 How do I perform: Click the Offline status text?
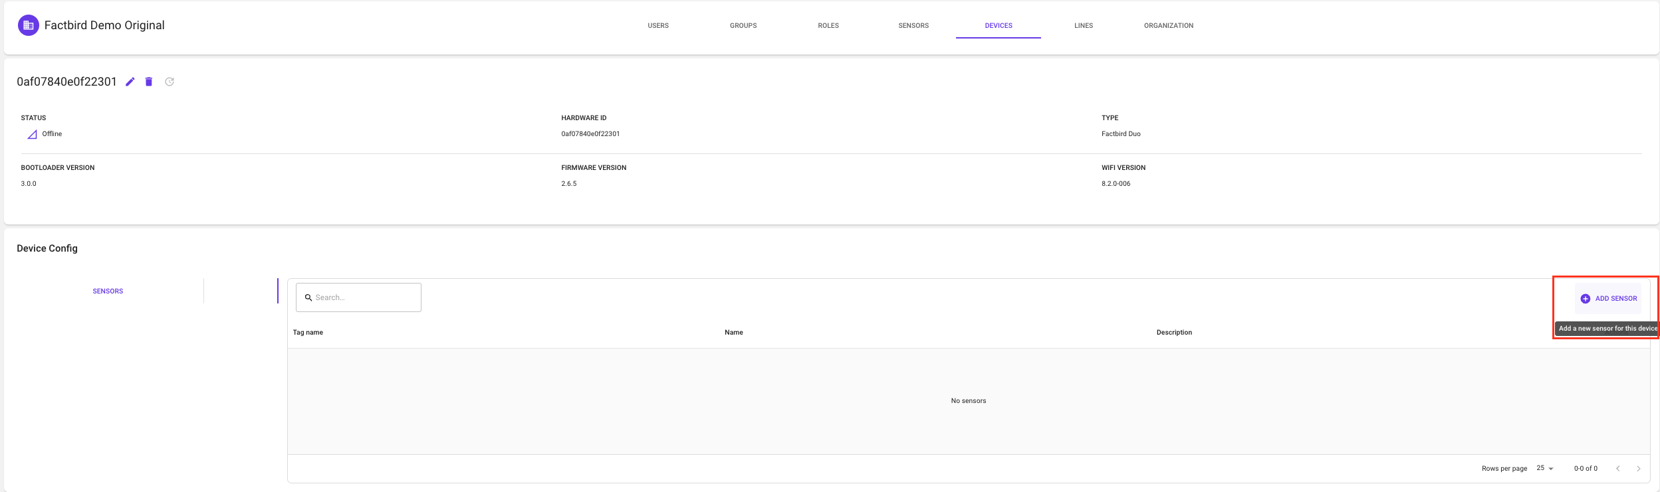52,133
